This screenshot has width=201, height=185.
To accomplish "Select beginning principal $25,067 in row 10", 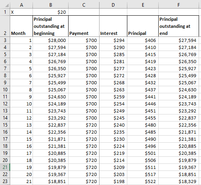I will (x=51, y=90).
